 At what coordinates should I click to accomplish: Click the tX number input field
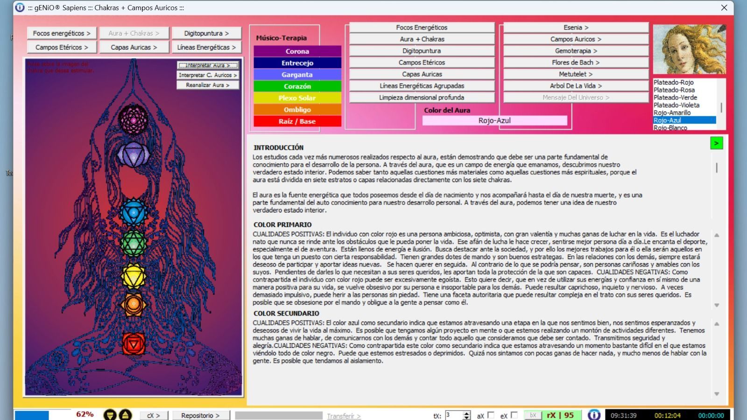pos(453,415)
